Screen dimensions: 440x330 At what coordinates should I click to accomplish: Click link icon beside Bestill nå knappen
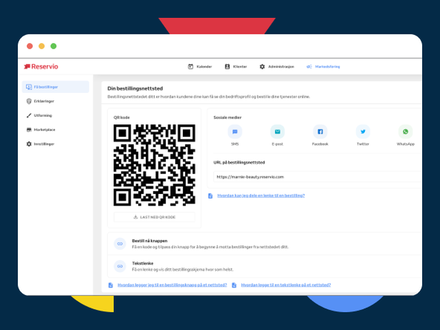120,243
